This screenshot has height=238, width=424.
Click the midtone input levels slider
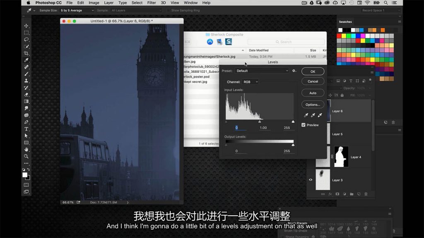click(260, 122)
